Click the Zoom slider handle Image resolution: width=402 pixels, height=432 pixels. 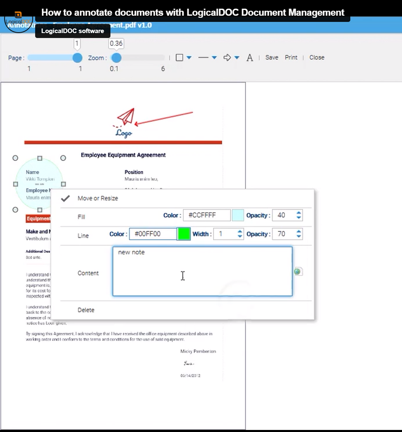[117, 58]
